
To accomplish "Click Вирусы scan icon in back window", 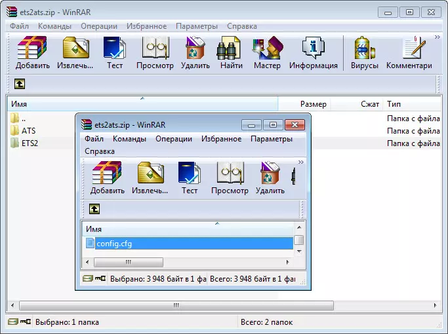I will [x=364, y=47].
